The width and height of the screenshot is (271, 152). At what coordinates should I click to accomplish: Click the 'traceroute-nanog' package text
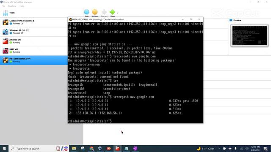86,65
